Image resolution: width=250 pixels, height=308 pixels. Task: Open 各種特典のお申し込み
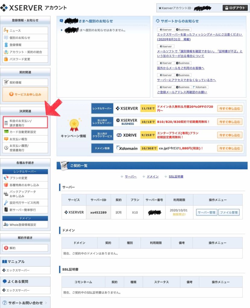tap(25, 185)
